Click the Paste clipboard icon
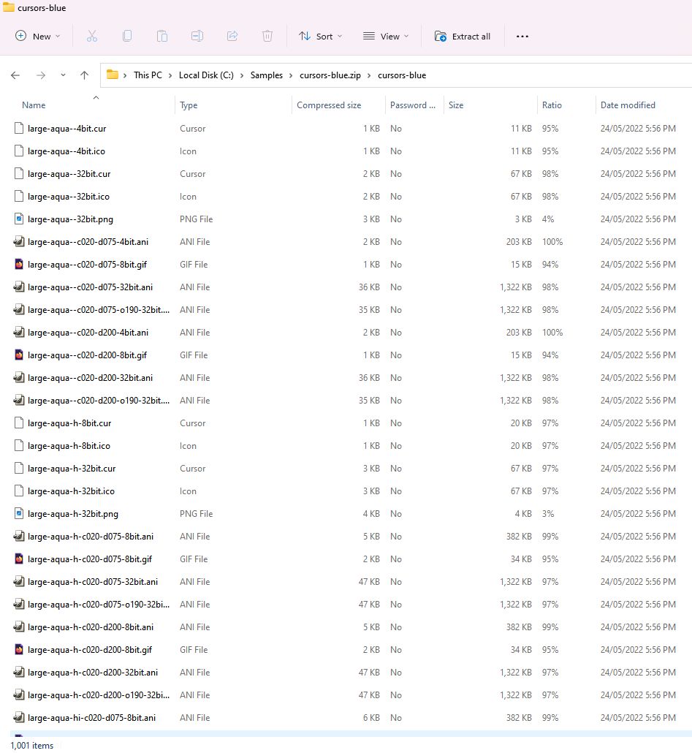This screenshot has height=753, width=692. coord(162,36)
